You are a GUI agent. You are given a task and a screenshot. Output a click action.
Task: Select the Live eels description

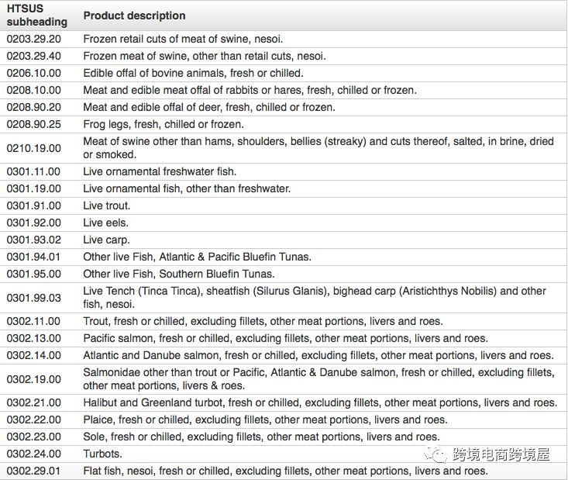106,223
